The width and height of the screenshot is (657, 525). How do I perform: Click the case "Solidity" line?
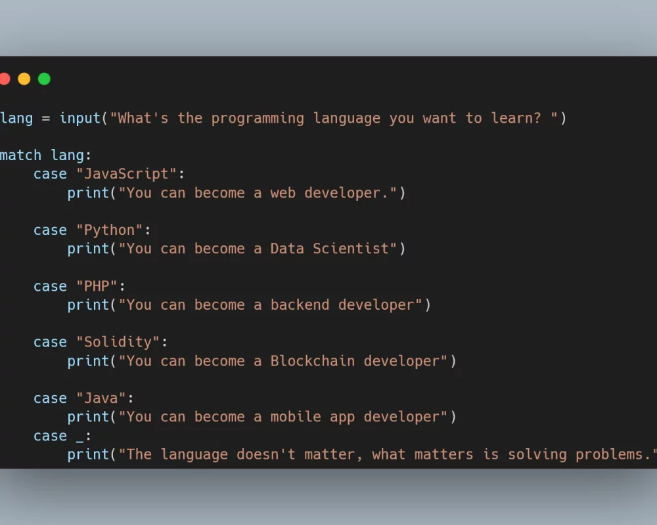point(101,342)
